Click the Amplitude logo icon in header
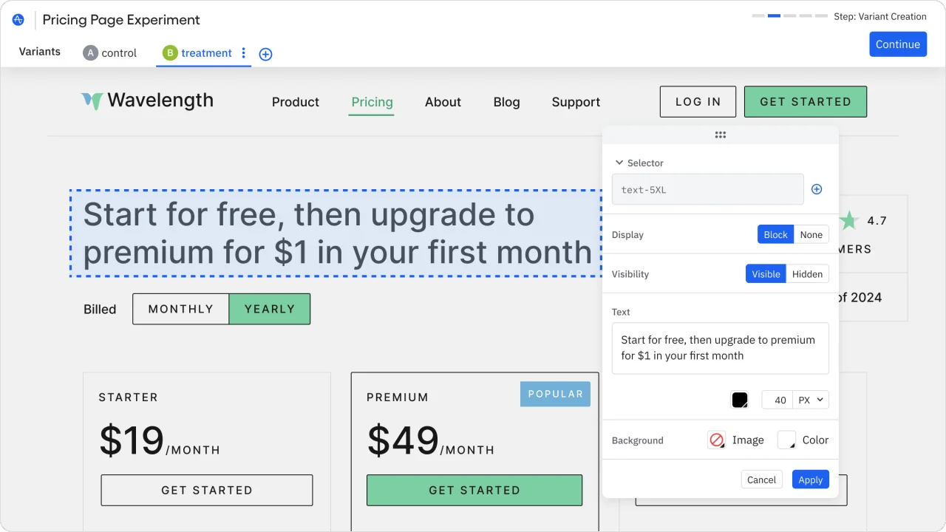The height and width of the screenshot is (532, 946). click(18, 20)
